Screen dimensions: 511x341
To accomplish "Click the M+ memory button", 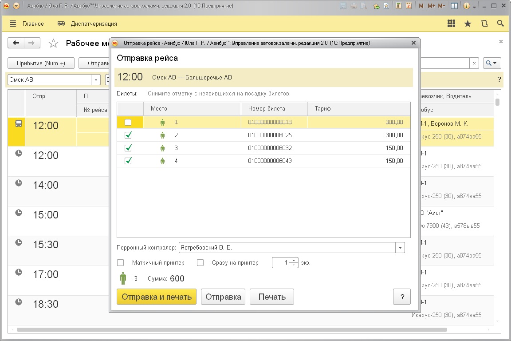I will tap(431, 6).
